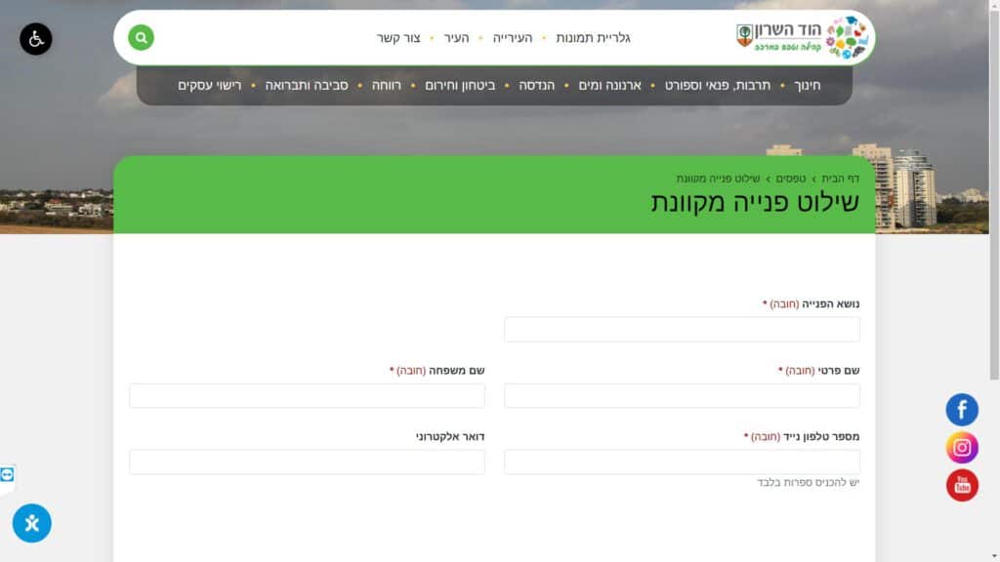
Task: Expand the הנדסה menu
Action: pyautogui.click(x=534, y=86)
